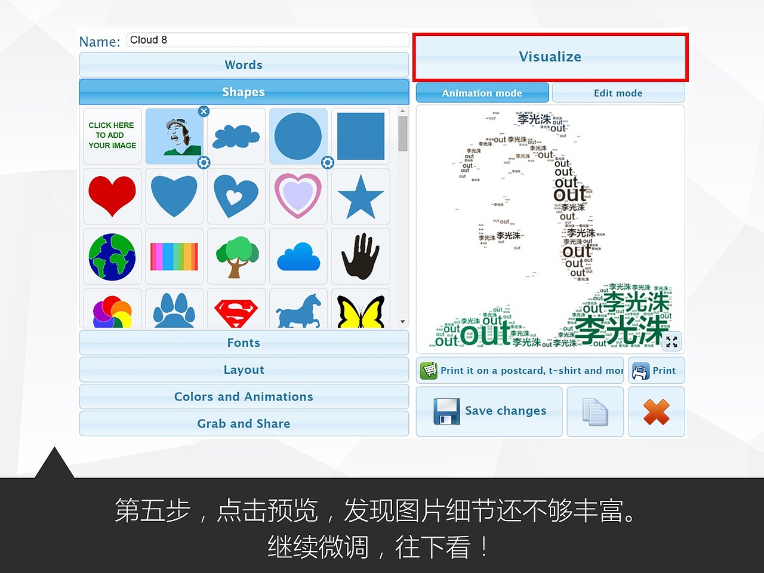Click the Visualize button
764x573 pixels.
click(x=550, y=57)
